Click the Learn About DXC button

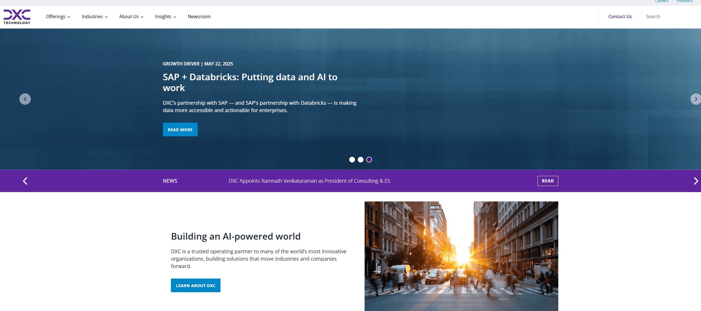196,285
